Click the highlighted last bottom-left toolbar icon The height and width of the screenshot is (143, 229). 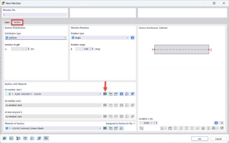tap(46, 138)
